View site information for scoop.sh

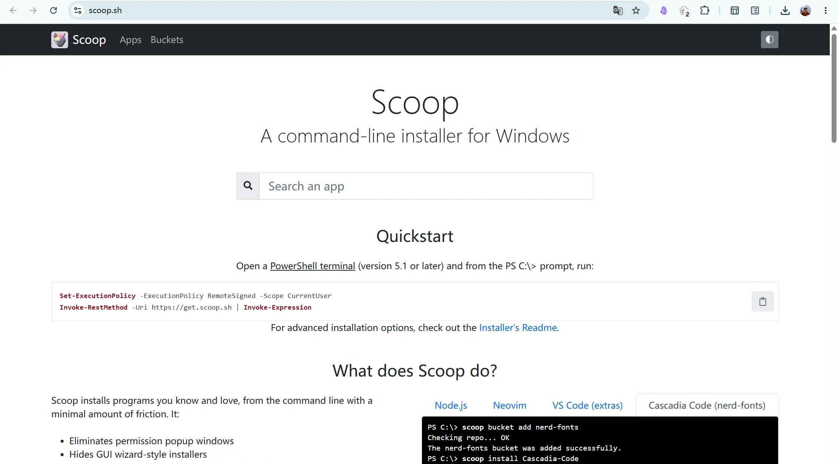78,10
